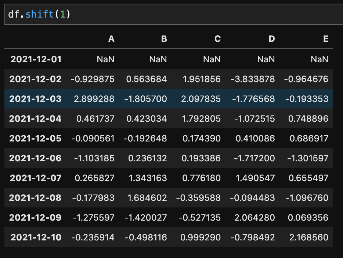
Task: Click the value 2.899288 in column A
Action: [x=94, y=99]
